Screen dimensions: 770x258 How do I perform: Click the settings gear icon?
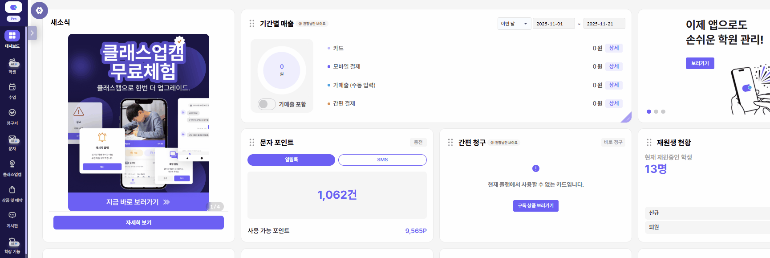point(39,11)
